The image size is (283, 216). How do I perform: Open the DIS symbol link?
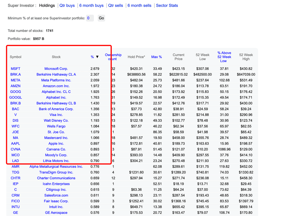click(15, 120)
